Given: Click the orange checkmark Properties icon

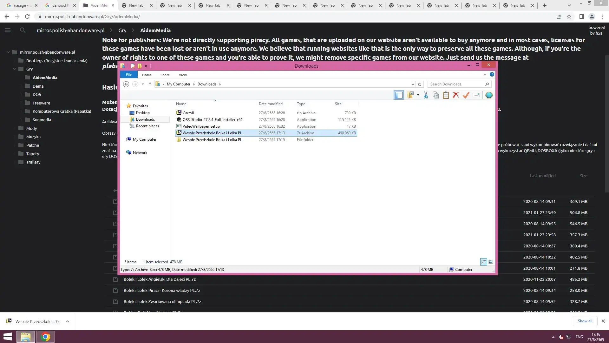Looking at the screenshot, I should tap(466, 95).
